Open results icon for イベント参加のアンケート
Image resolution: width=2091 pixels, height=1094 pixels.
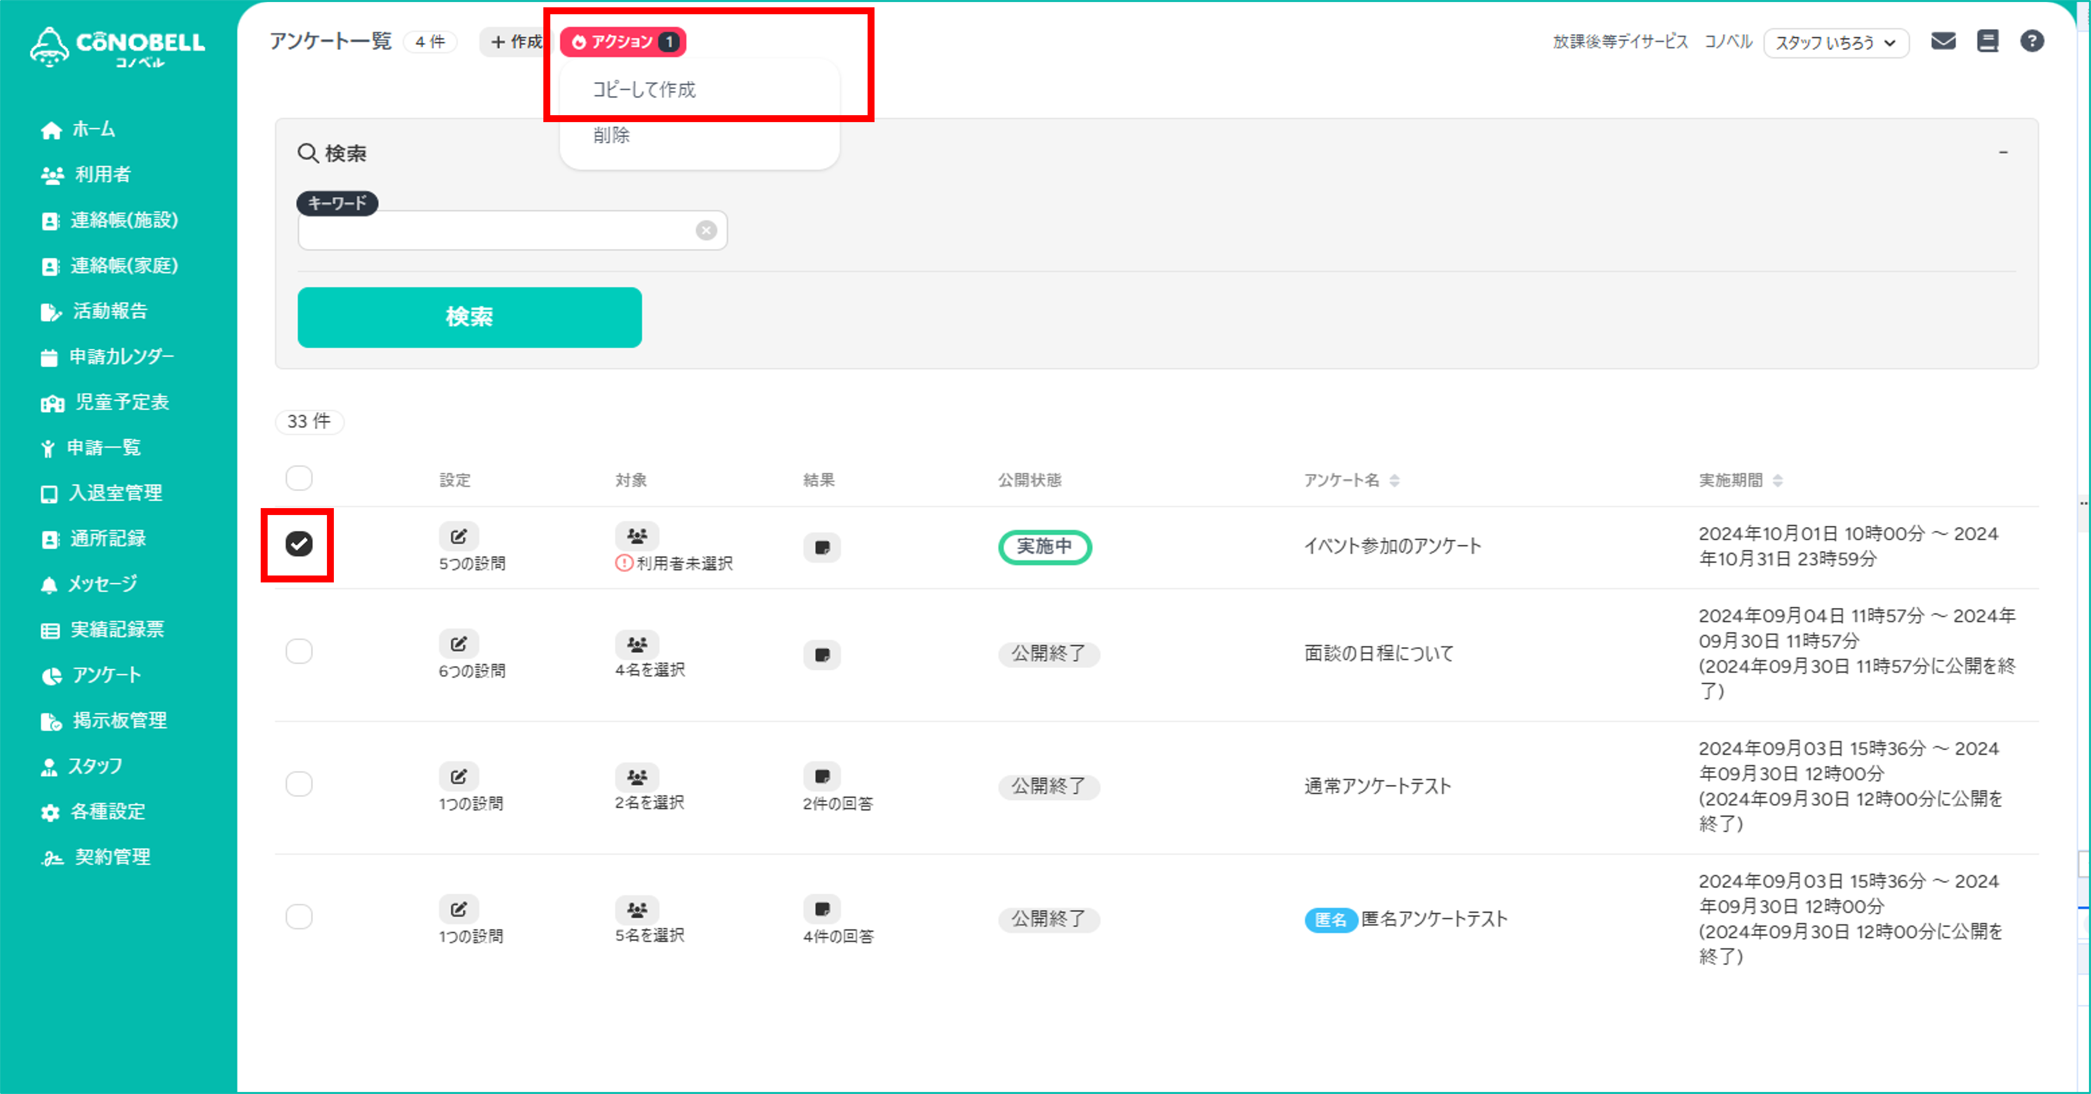tap(821, 547)
